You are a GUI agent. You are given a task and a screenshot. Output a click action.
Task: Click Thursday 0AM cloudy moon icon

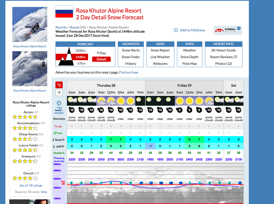[72, 101]
